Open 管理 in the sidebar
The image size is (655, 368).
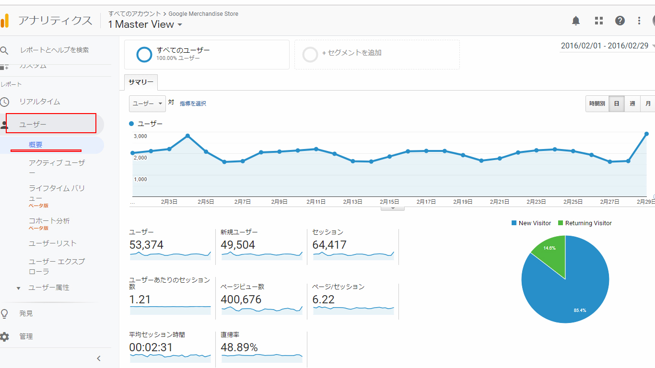(26, 336)
